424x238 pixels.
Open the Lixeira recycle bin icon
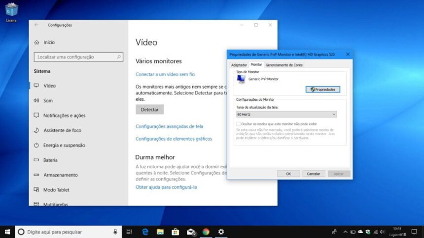11,12
